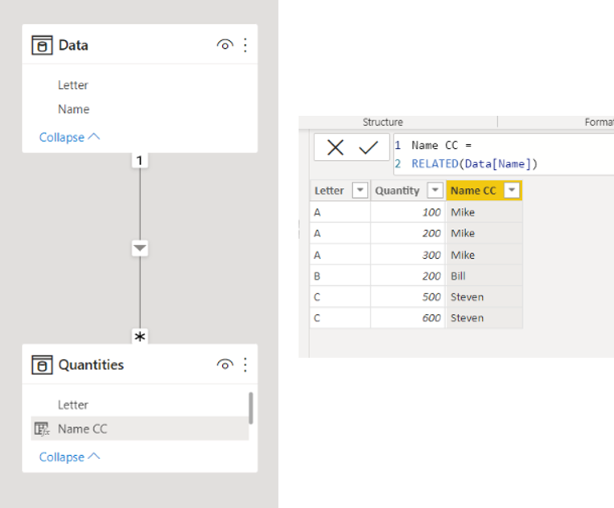Click the Quantities fields scrollbar
This screenshot has width=614, height=508.
click(250, 408)
